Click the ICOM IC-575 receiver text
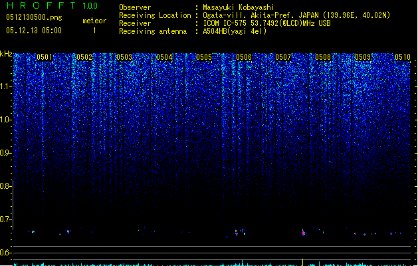 267,23
